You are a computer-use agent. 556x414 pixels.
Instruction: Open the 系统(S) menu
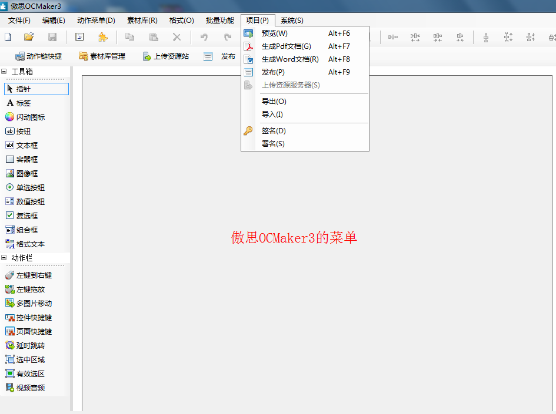[x=292, y=21]
